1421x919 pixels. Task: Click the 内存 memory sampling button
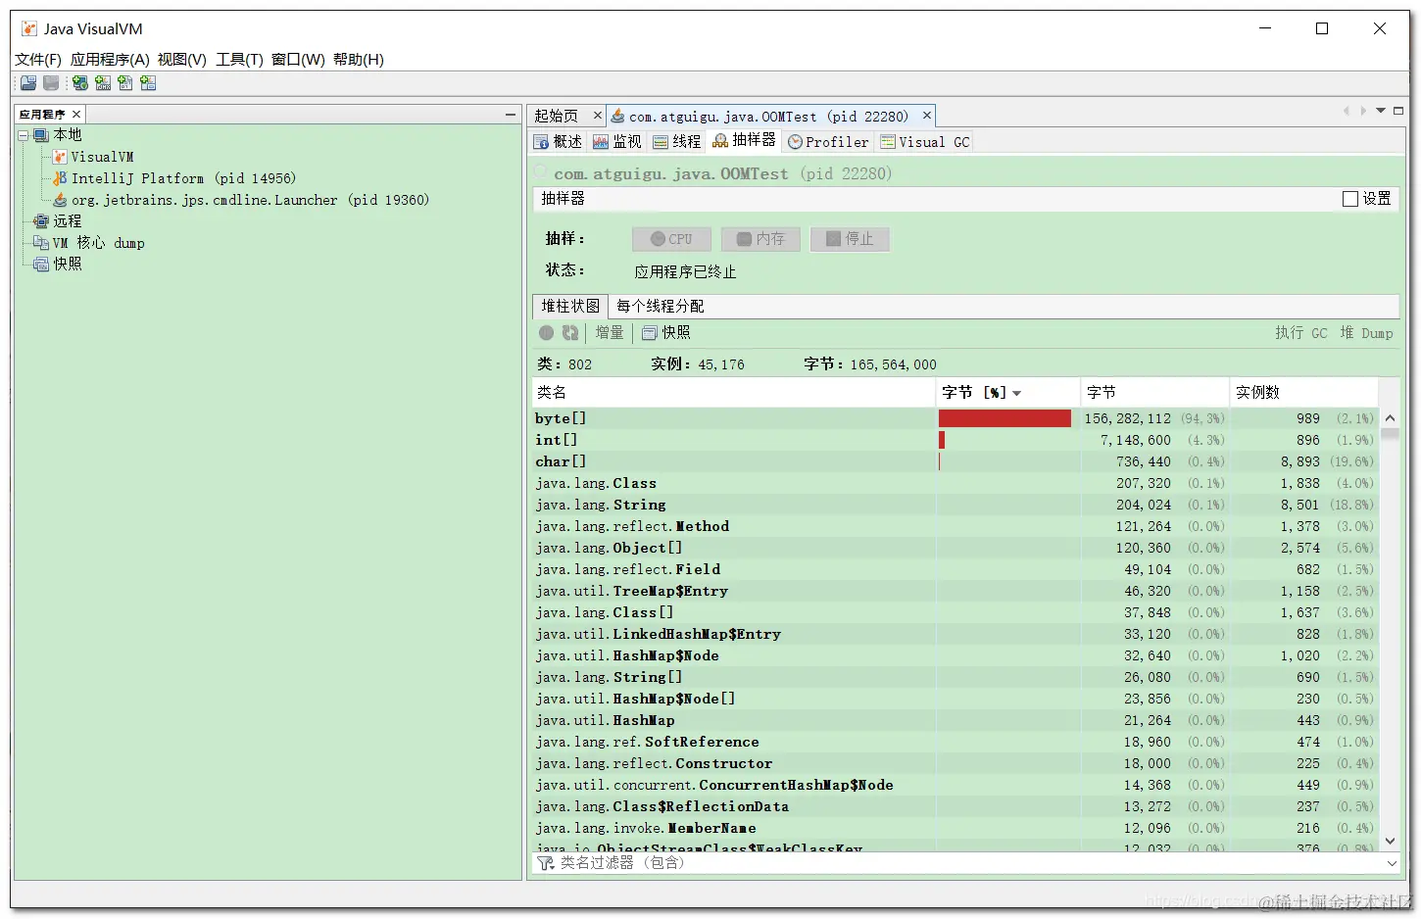click(760, 239)
